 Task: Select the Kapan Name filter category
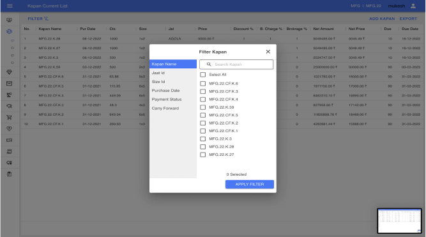point(173,64)
